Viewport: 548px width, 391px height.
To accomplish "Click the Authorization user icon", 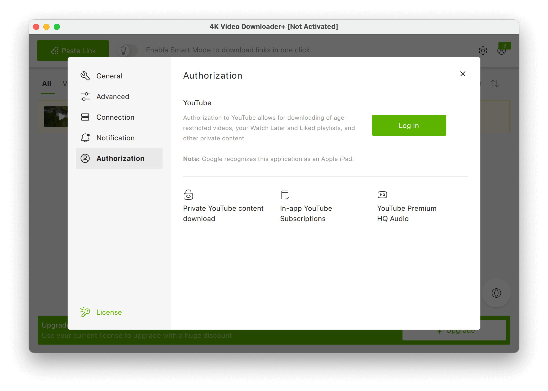I will pos(85,158).
